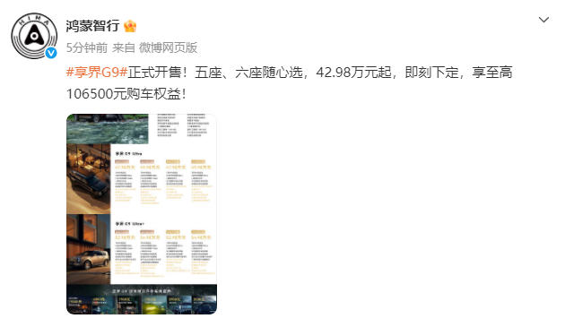
Task: Open the river scene at image top
Action: (108, 129)
